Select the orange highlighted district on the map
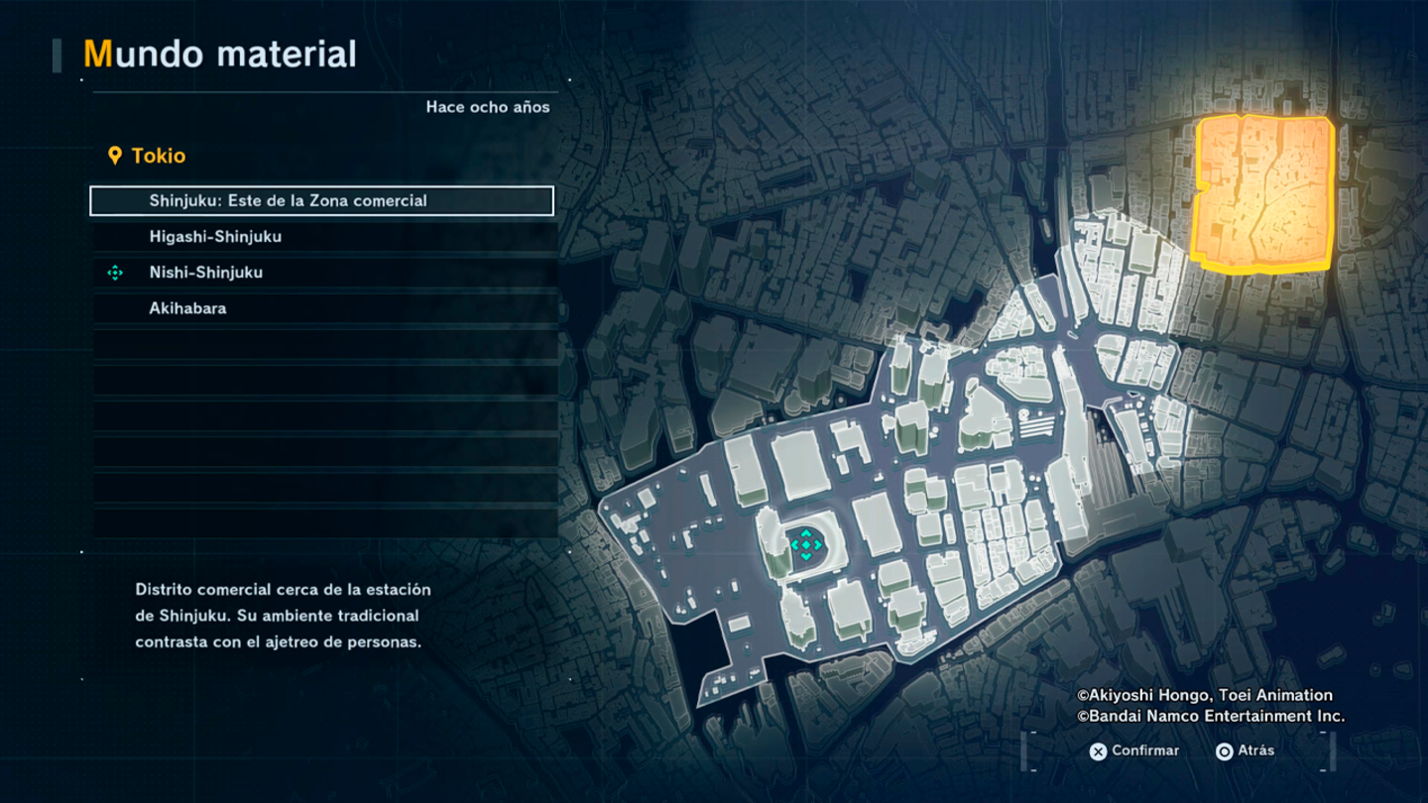This screenshot has height=803, width=1428. [x=1263, y=192]
